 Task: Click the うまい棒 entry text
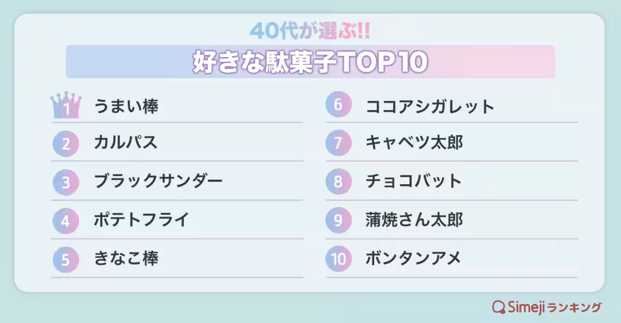[126, 107]
